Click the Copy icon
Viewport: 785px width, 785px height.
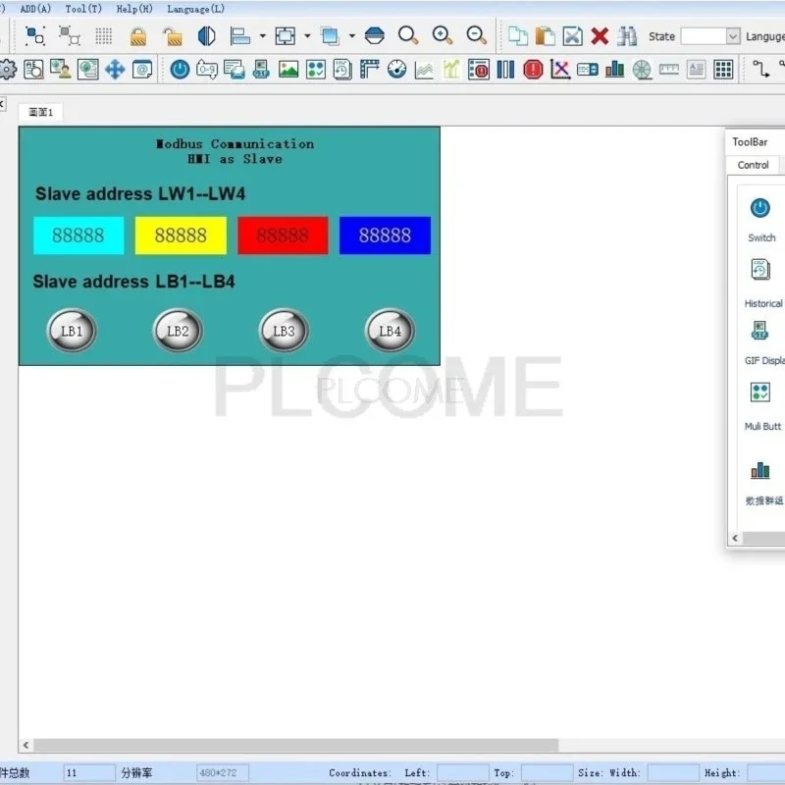point(518,36)
